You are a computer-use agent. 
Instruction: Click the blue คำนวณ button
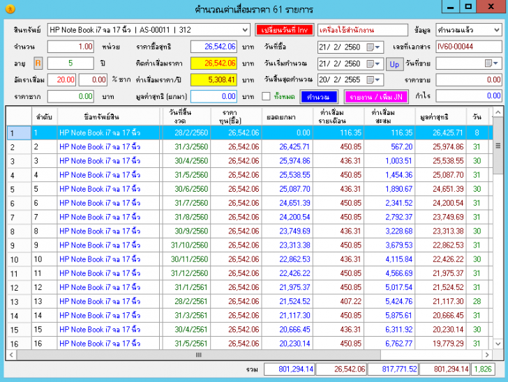click(319, 97)
